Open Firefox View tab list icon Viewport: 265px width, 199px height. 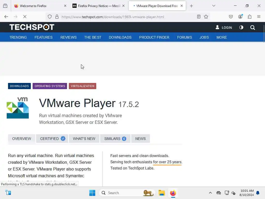5,6
